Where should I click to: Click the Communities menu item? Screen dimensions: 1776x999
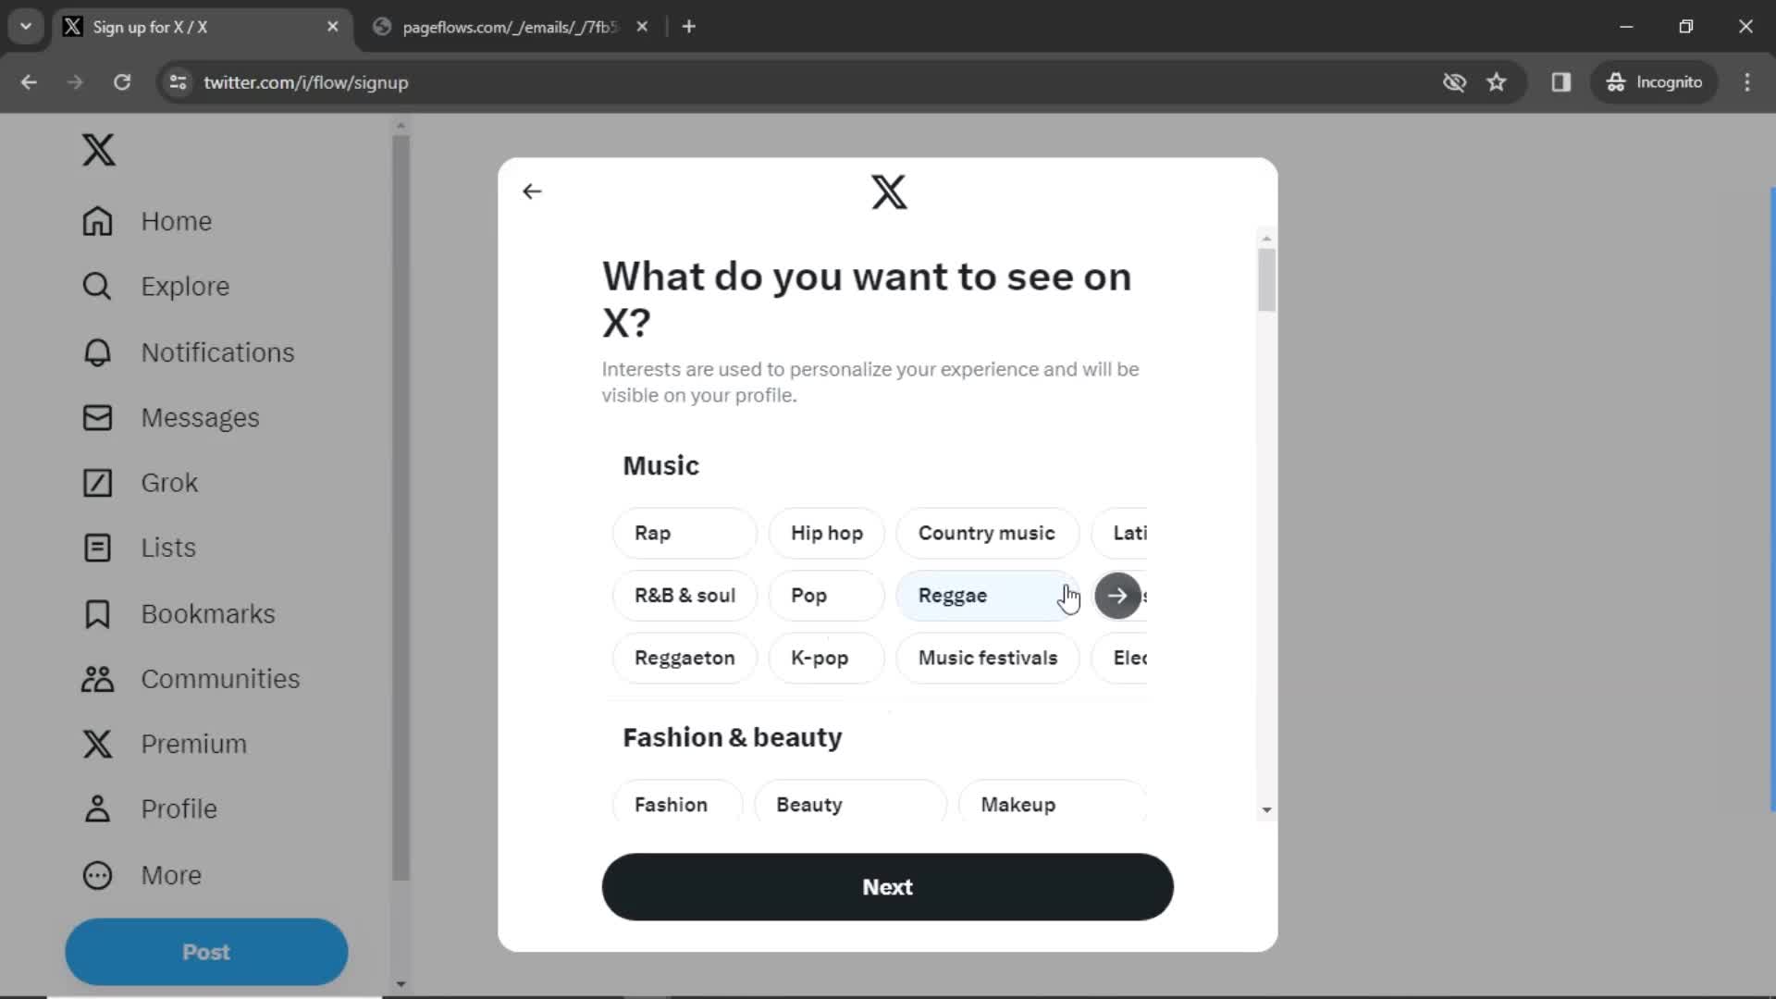click(x=219, y=678)
